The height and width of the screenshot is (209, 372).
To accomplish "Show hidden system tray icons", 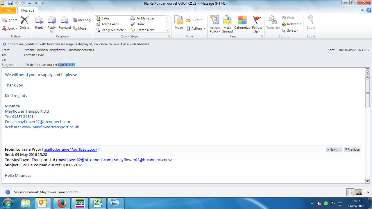I will click(312, 203).
